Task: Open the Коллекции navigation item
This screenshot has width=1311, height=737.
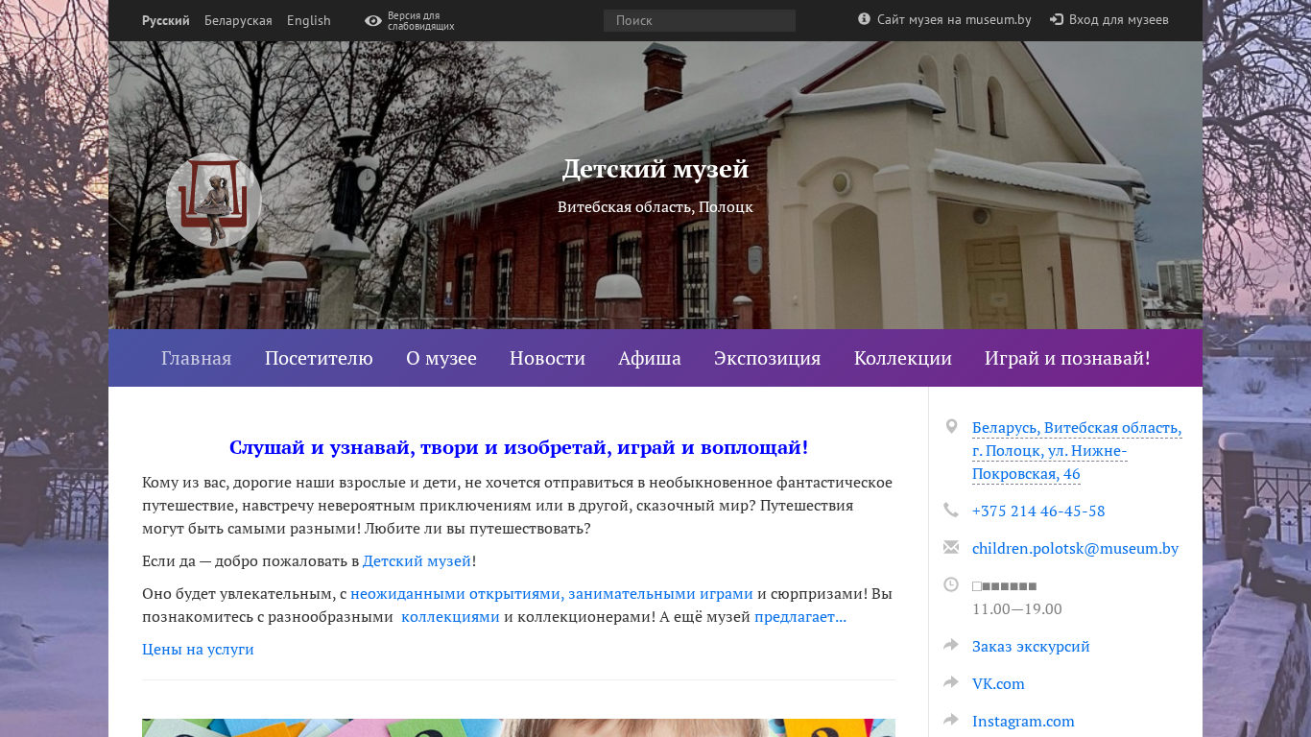Action: click(x=902, y=359)
